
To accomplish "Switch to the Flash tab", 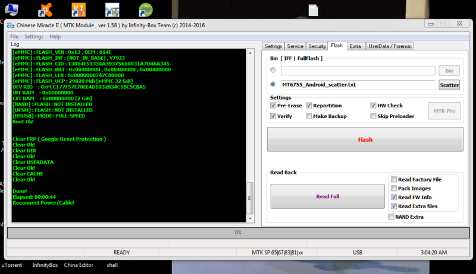I will point(337,46).
